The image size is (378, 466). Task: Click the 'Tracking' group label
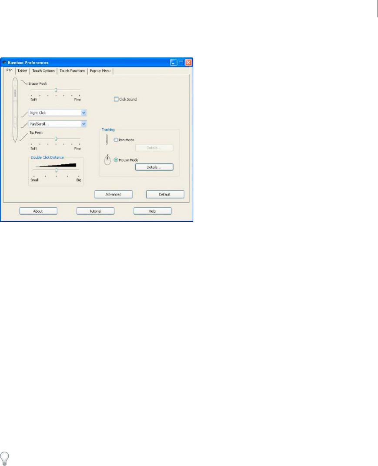coord(108,130)
